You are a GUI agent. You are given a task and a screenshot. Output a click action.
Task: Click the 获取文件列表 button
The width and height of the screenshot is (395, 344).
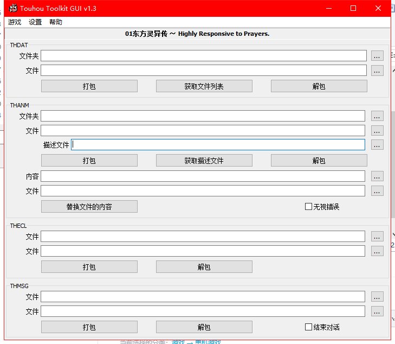(x=204, y=86)
